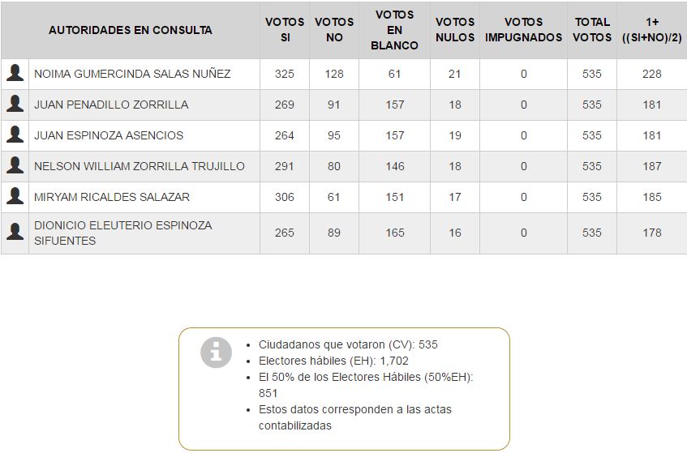Select the name Miryam Ricaldes Salazar
Screen dimensions: 687x453
tap(112, 197)
